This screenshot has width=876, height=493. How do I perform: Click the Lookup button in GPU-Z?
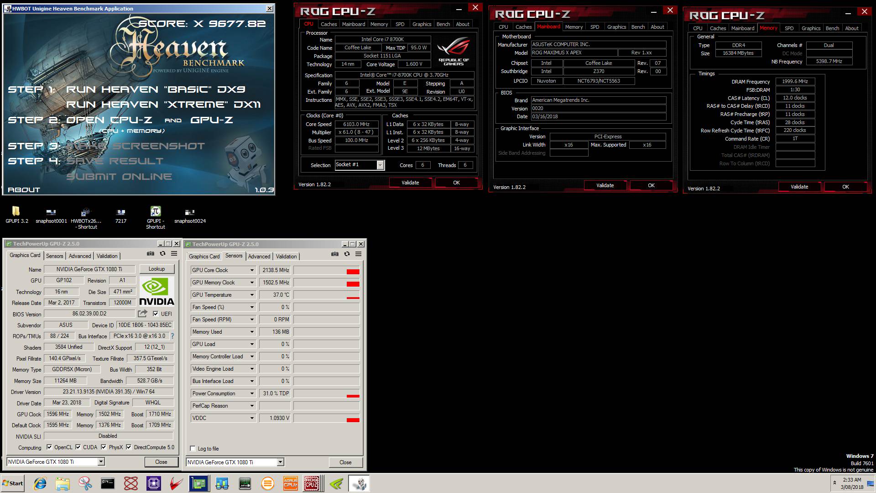[x=156, y=269]
